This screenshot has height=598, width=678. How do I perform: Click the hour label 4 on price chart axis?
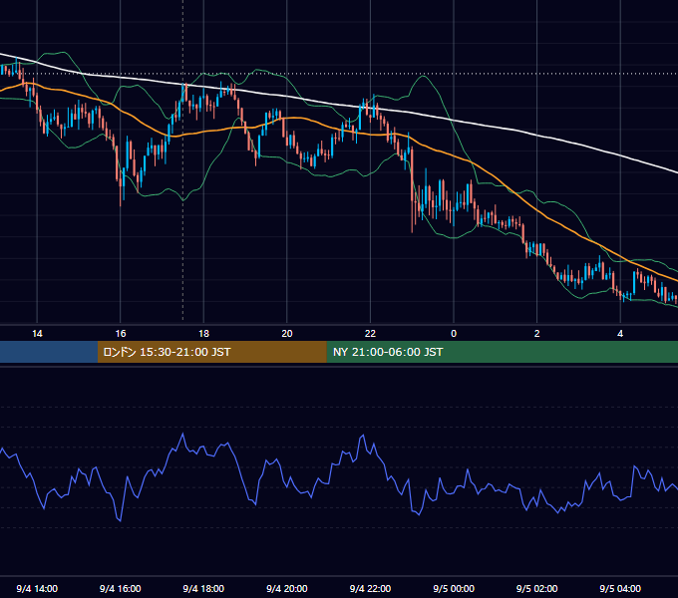click(620, 334)
